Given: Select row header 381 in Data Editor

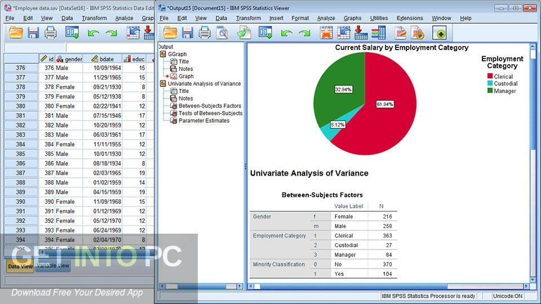Looking at the screenshot, I should (21, 115).
